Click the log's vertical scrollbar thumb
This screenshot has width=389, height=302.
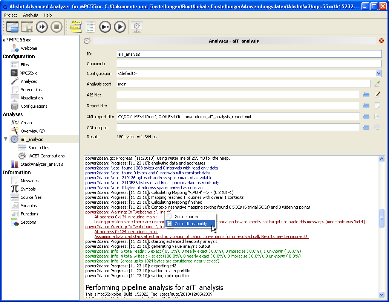tap(381, 218)
